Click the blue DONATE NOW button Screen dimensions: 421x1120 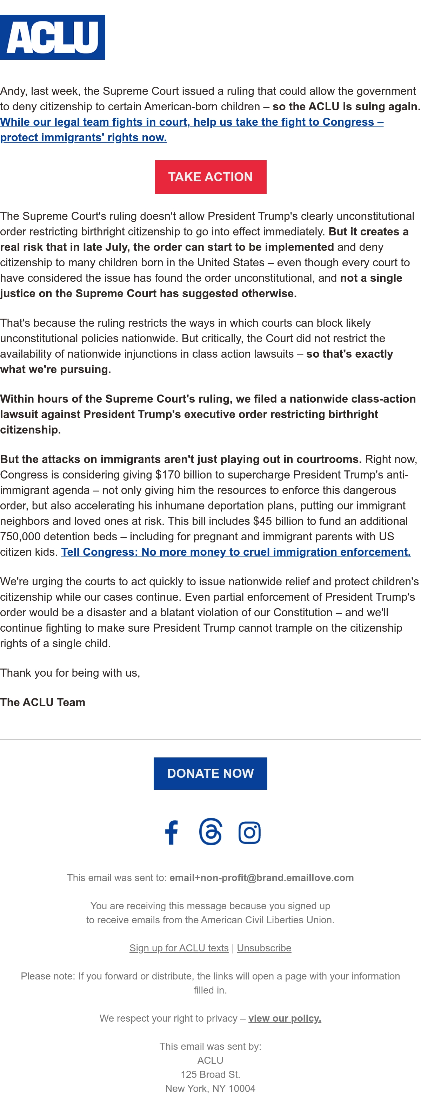coord(210,774)
